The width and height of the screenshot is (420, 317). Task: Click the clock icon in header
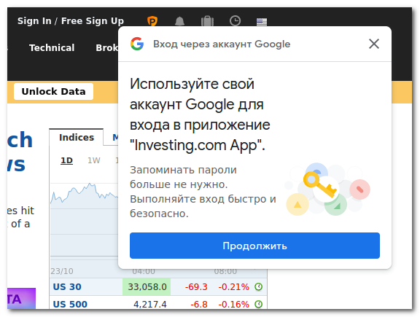coord(235,21)
